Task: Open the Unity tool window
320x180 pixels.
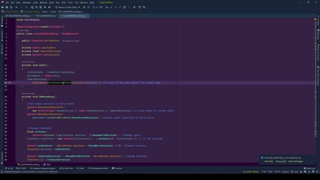Action: [80, 168]
